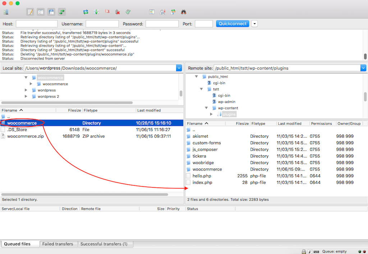Screen dimensions: 368x254
Task: Click the folder icon beside woobridge
Action: pos(188,163)
